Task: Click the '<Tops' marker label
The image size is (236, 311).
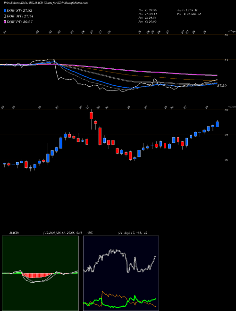Action: pyautogui.click(x=232, y=32)
